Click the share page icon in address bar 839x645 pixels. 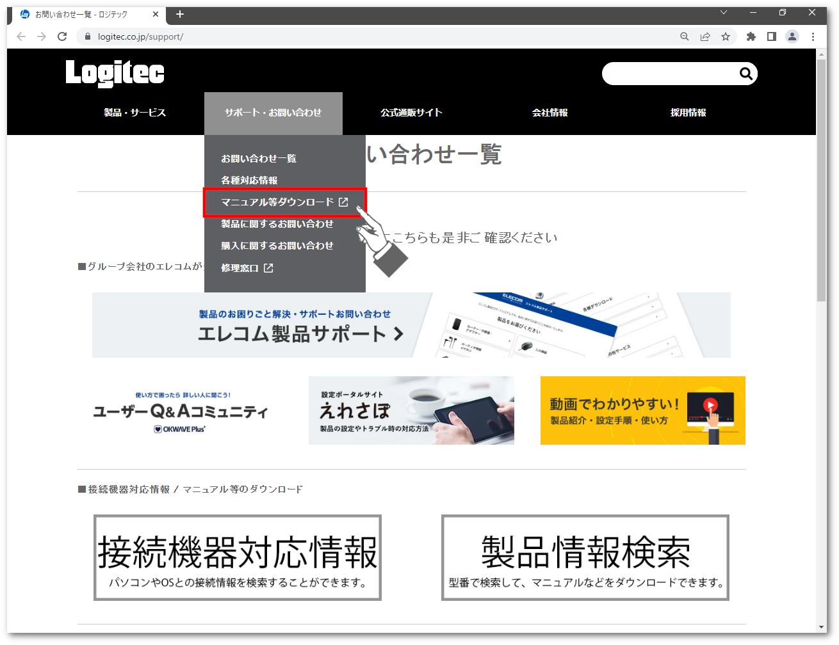point(705,36)
